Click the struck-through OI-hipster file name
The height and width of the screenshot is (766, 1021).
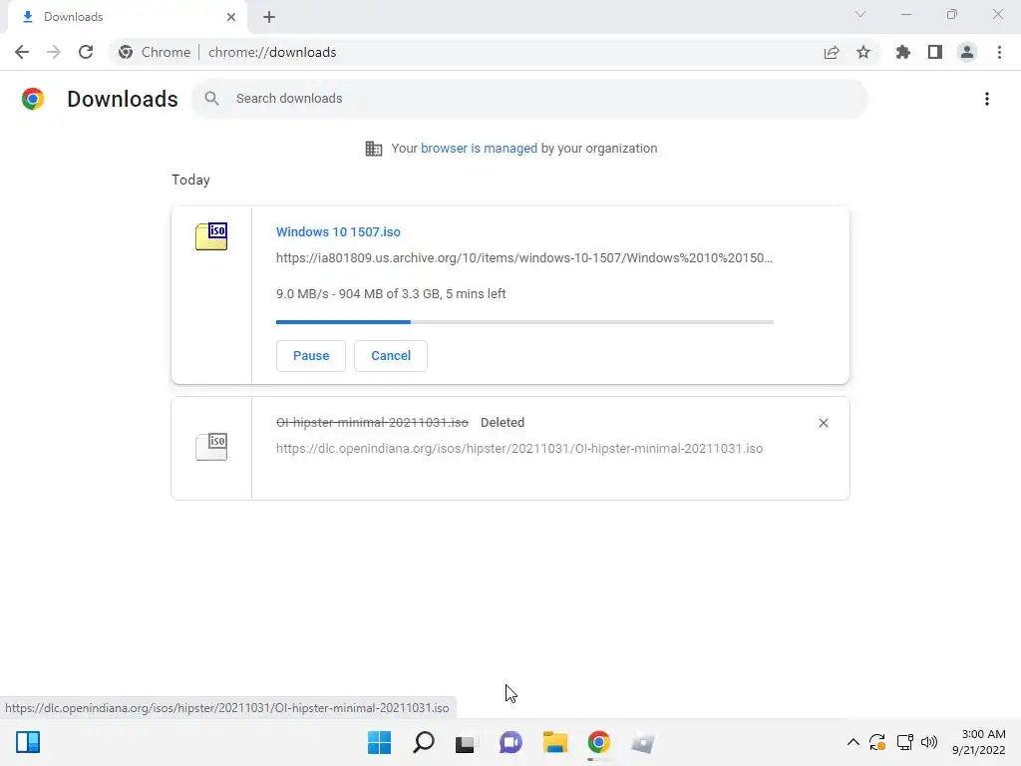pyautogui.click(x=372, y=423)
